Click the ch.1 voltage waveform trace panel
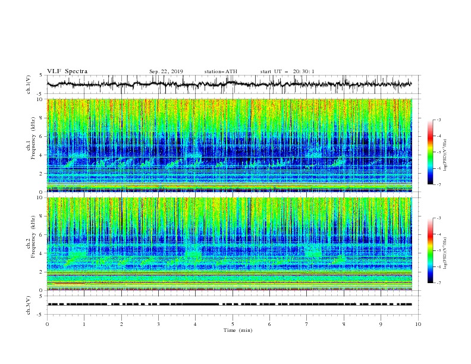Viewport: 471px width, 364px height. [233, 84]
